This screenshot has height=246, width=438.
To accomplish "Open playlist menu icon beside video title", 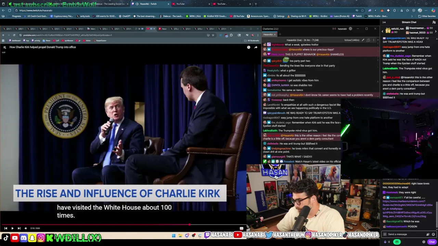I will tap(4, 47).
